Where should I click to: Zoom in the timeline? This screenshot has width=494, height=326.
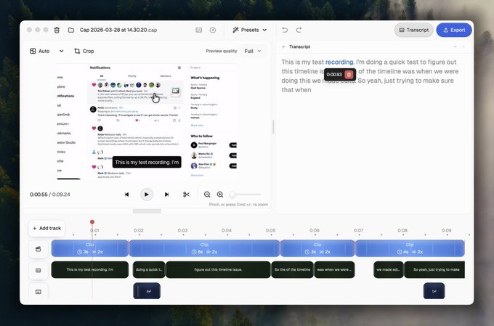click(x=220, y=195)
